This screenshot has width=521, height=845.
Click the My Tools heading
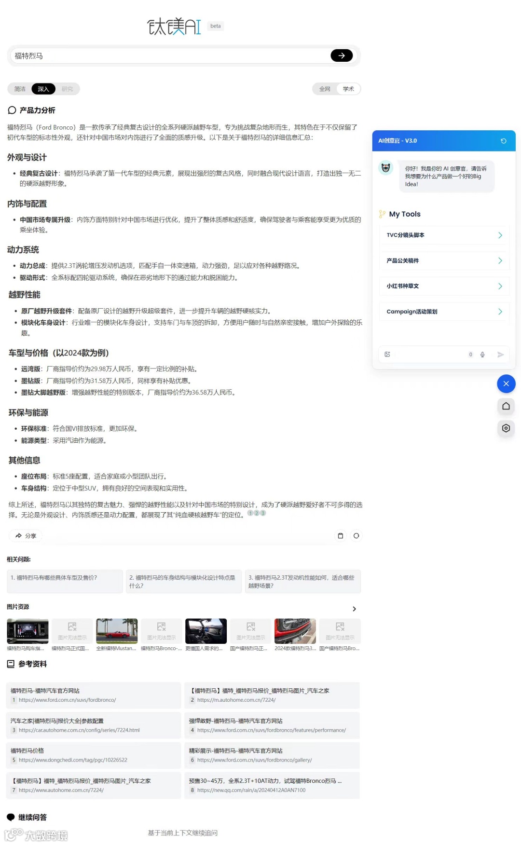coord(405,214)
